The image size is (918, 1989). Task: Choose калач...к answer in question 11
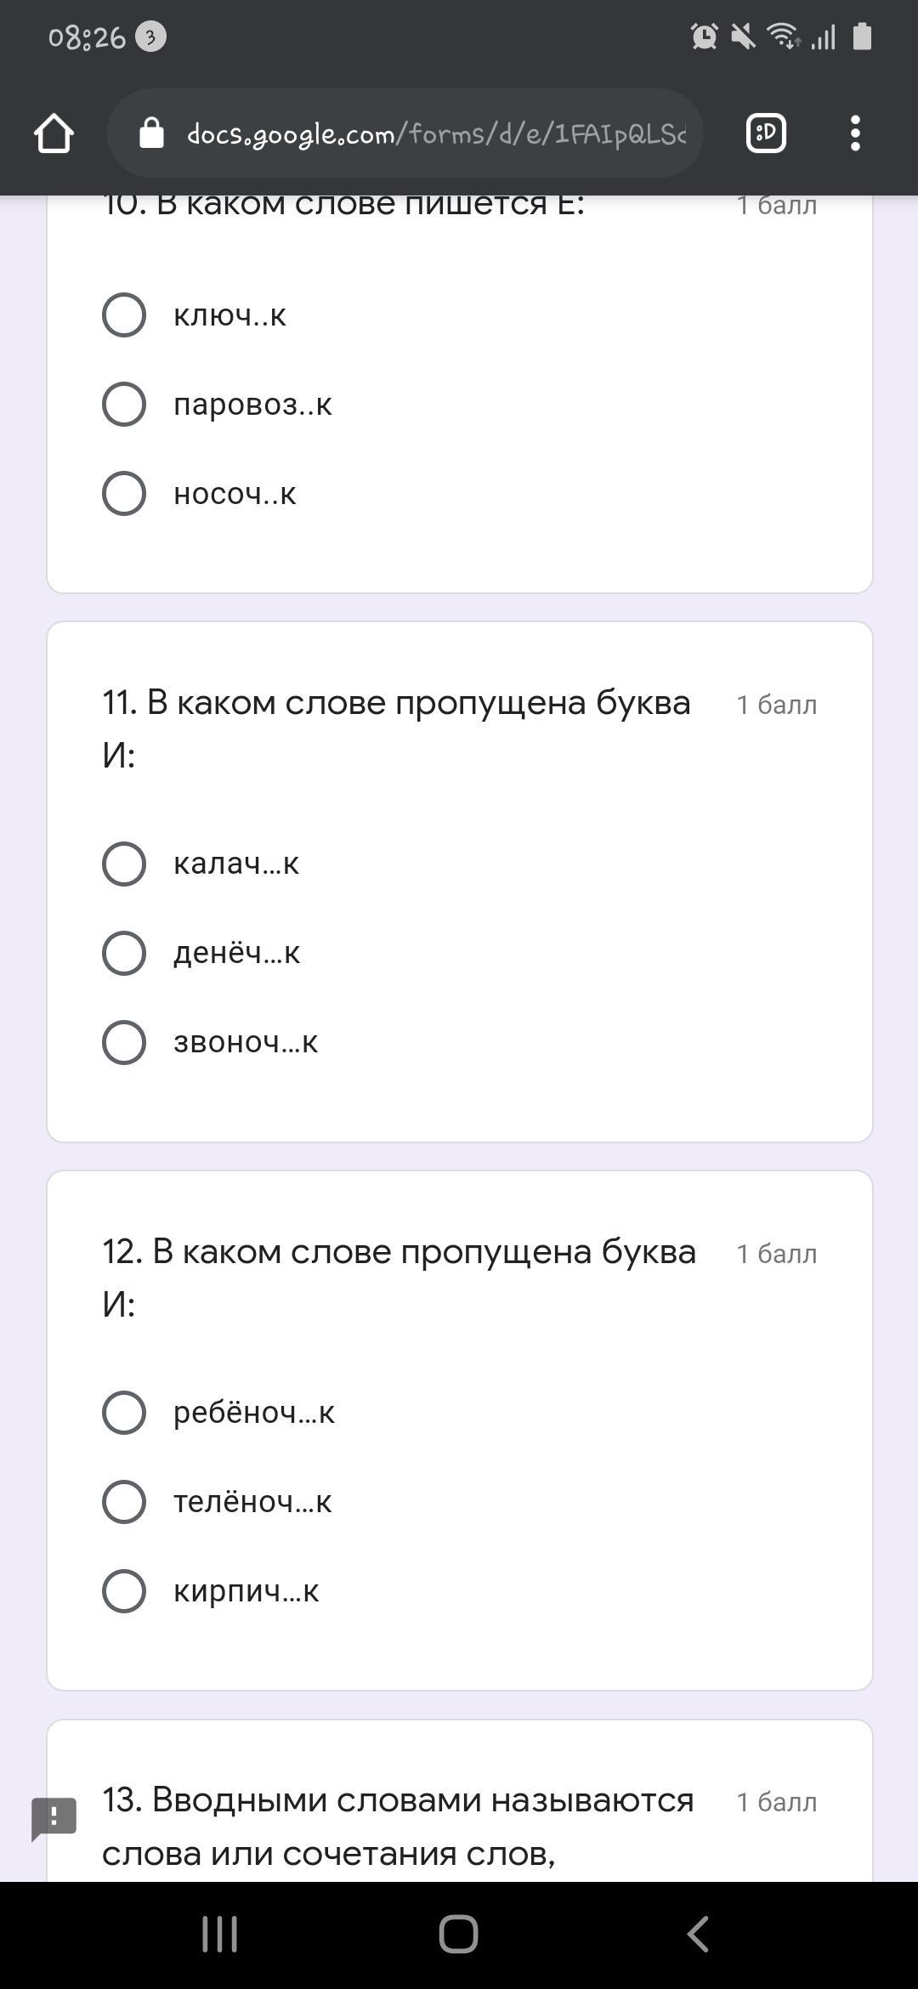click(x=124, y=864)
